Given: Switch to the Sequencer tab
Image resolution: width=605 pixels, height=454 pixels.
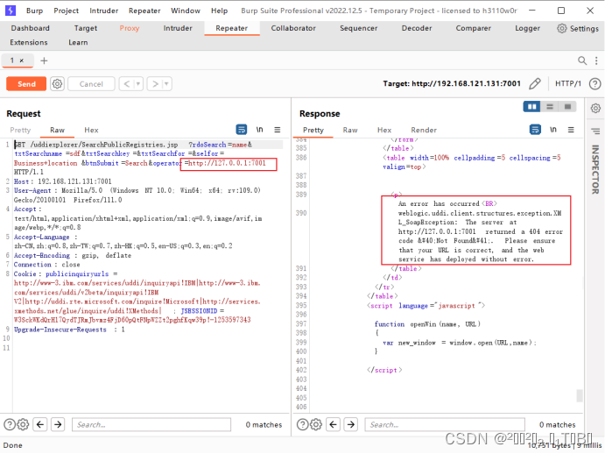Looking at the screenshot, I should click(x=358, y=28).
